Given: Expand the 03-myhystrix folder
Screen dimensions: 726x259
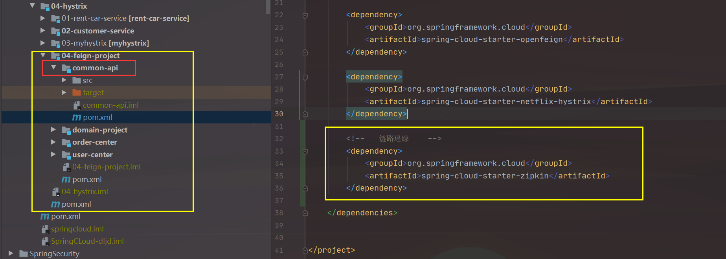Looking at the screenshot, I should click(x=43, y=43).
